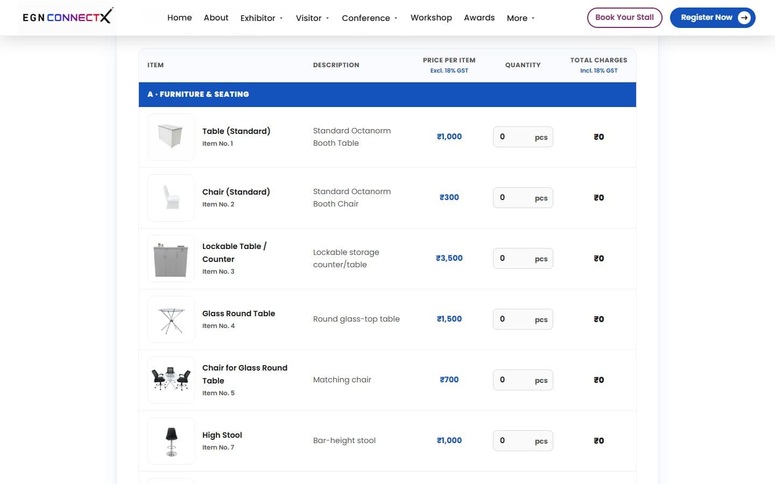775x484 pixels.
Task: Expand the Visitor dropdown menu
Action: (x=312, y=18)
